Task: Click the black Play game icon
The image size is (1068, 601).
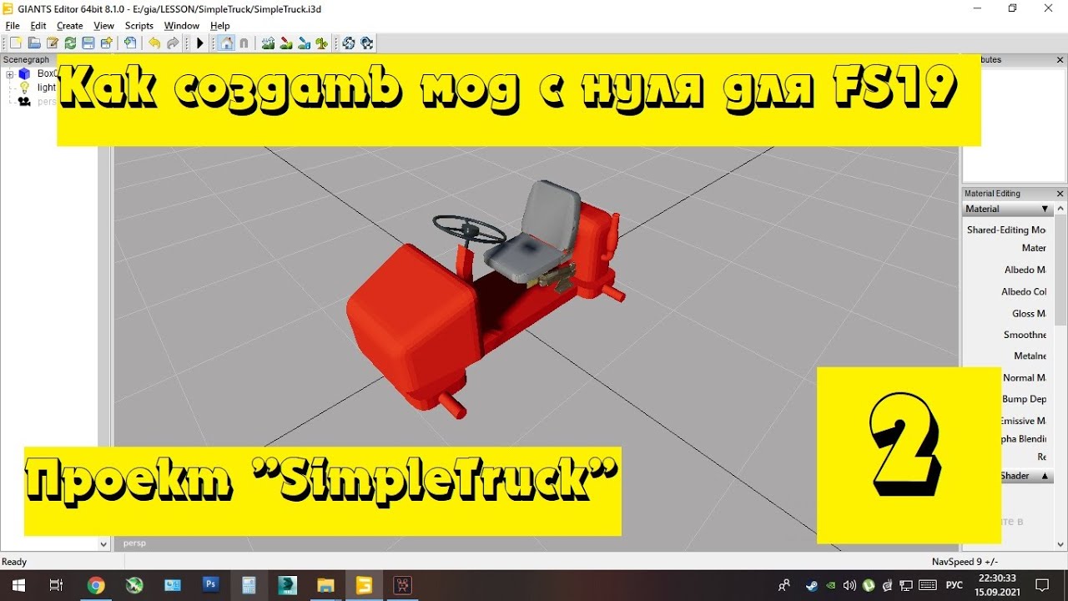Action: (x=200, y=43)
